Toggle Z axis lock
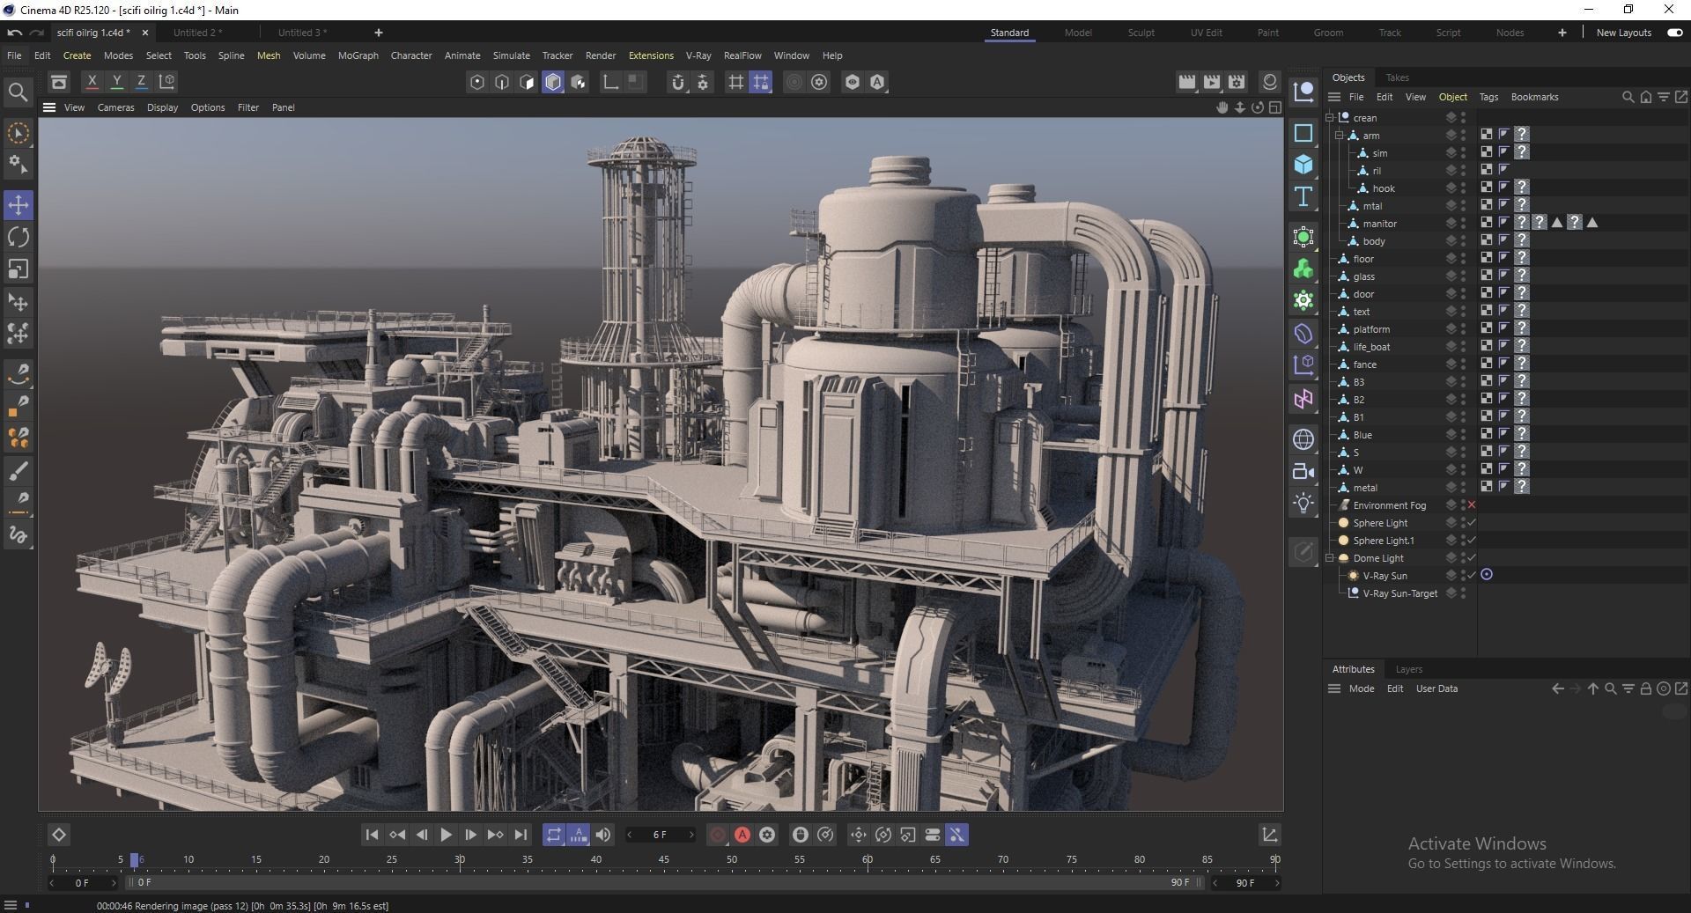Screen dimensions: 1691x913 tap(141, 82)
